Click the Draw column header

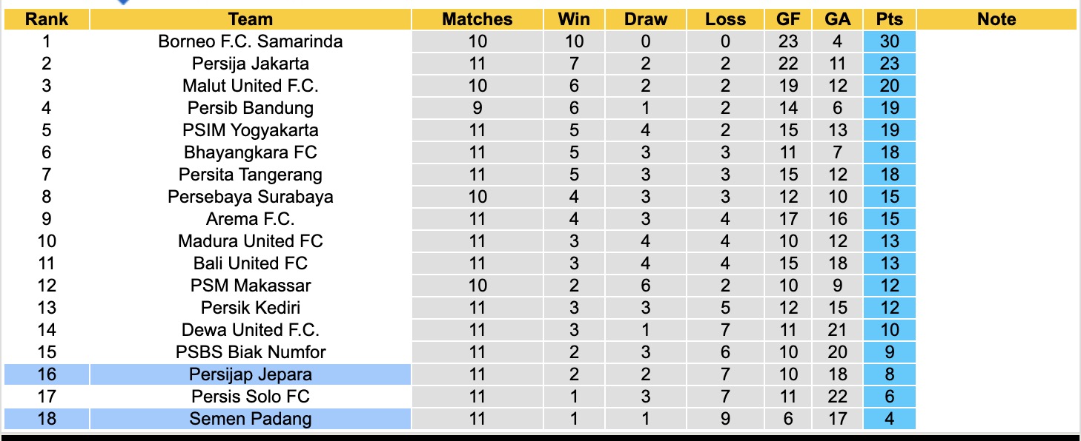tap(645, 19)
